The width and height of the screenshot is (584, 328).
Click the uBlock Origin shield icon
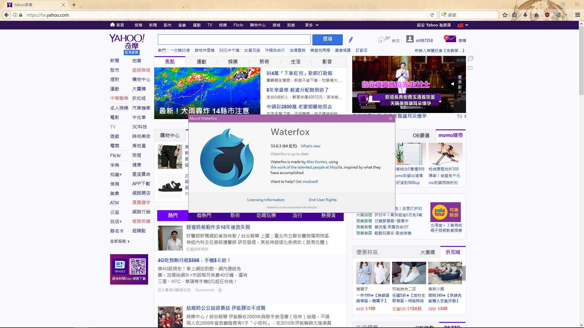tap(547, 15)
